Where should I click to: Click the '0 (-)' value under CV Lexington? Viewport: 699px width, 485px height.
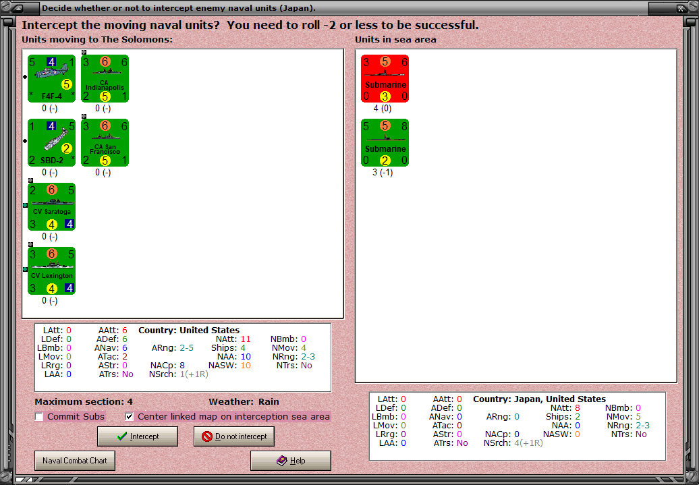coord(50,301)
